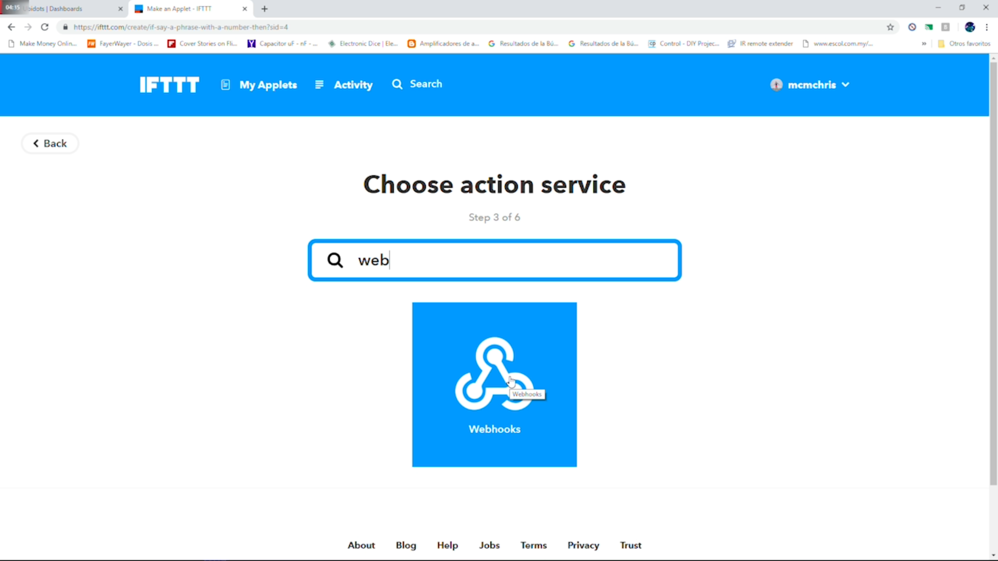The width and height of the screenshot is (998, 561).
Task: Open FayerWayer bookmark
Action: pos(123,44)
